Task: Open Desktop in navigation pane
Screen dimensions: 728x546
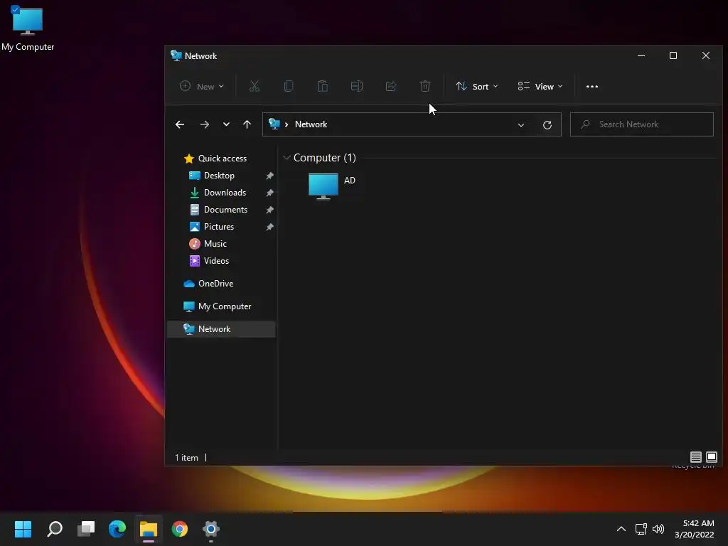Action: [219, 176]
